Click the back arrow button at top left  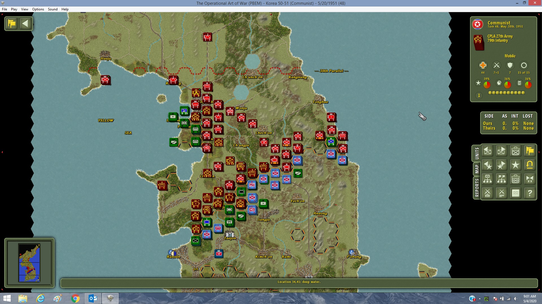26,24
